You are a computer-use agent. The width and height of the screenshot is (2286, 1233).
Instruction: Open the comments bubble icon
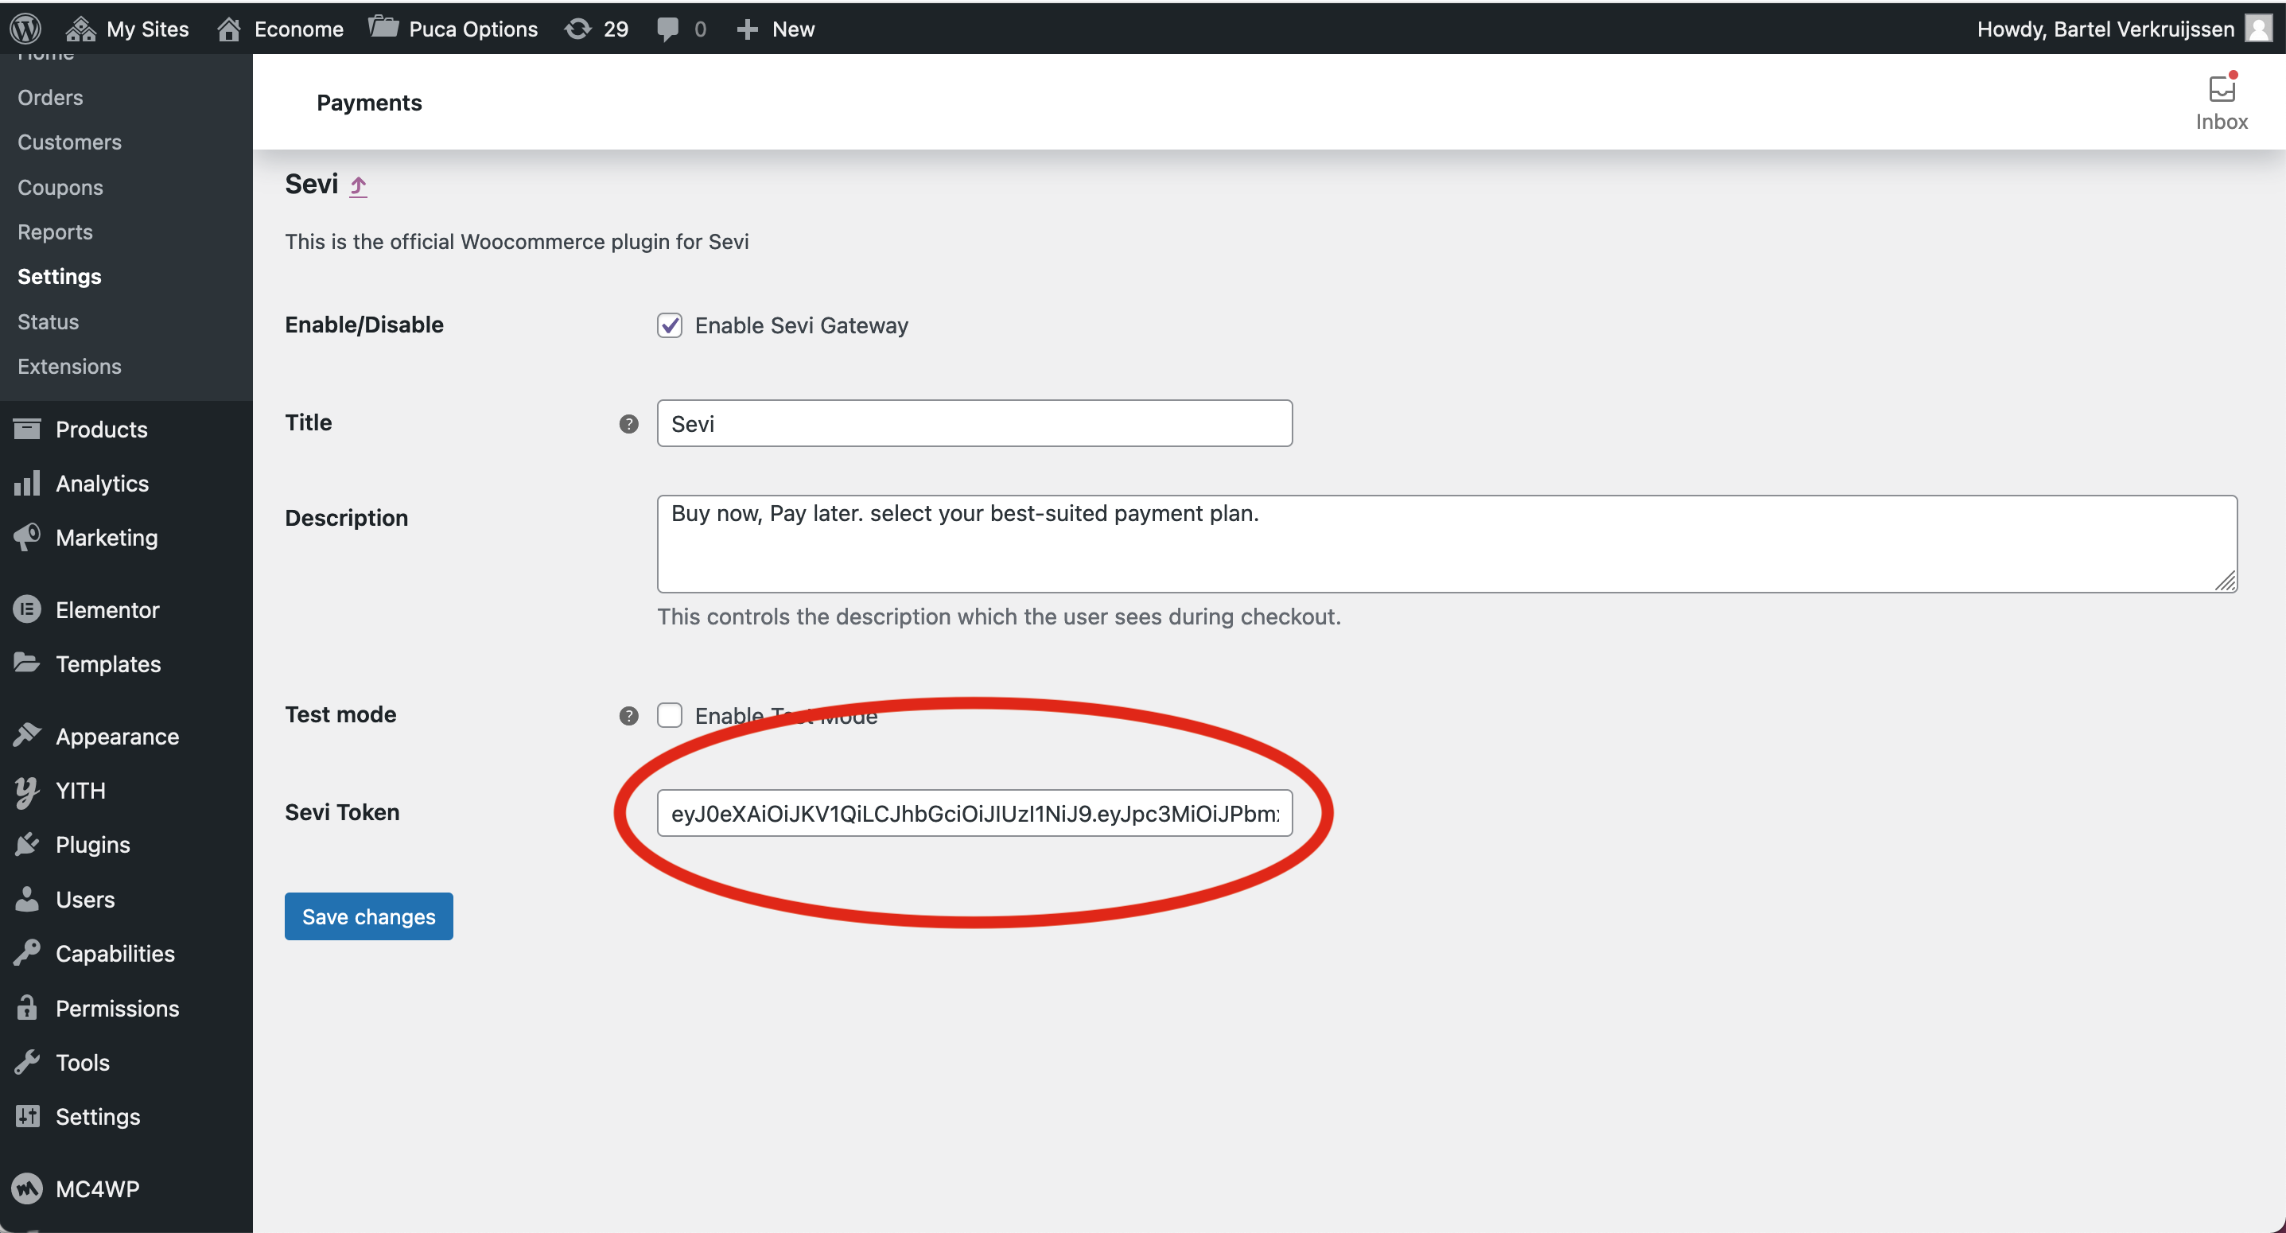coord(667,29)
